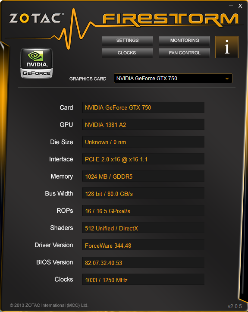Screen dimensions: 248x312
Task: Close the FireStorm window
Action: (x=240, y=6)
